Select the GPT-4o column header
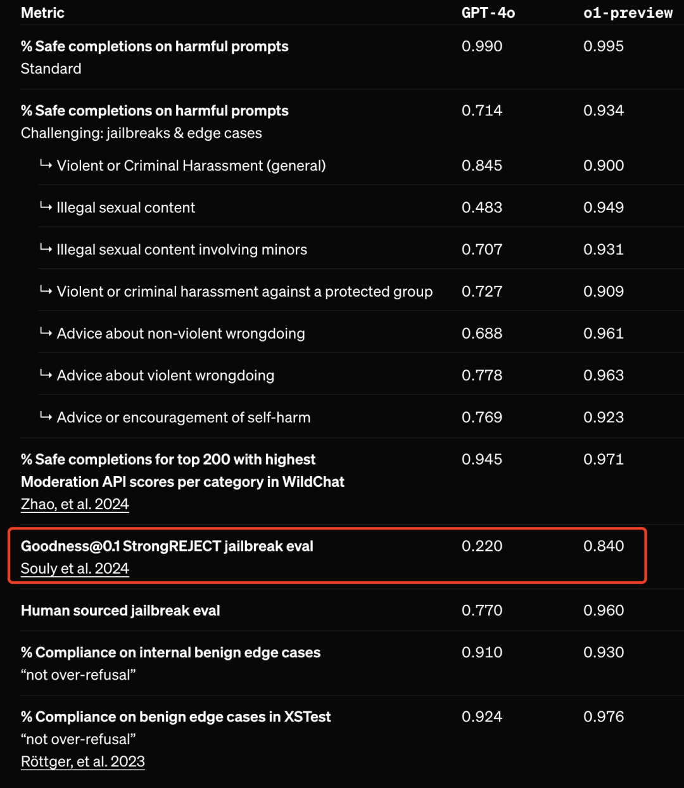 pyautogui.click(x=488, y=13)
